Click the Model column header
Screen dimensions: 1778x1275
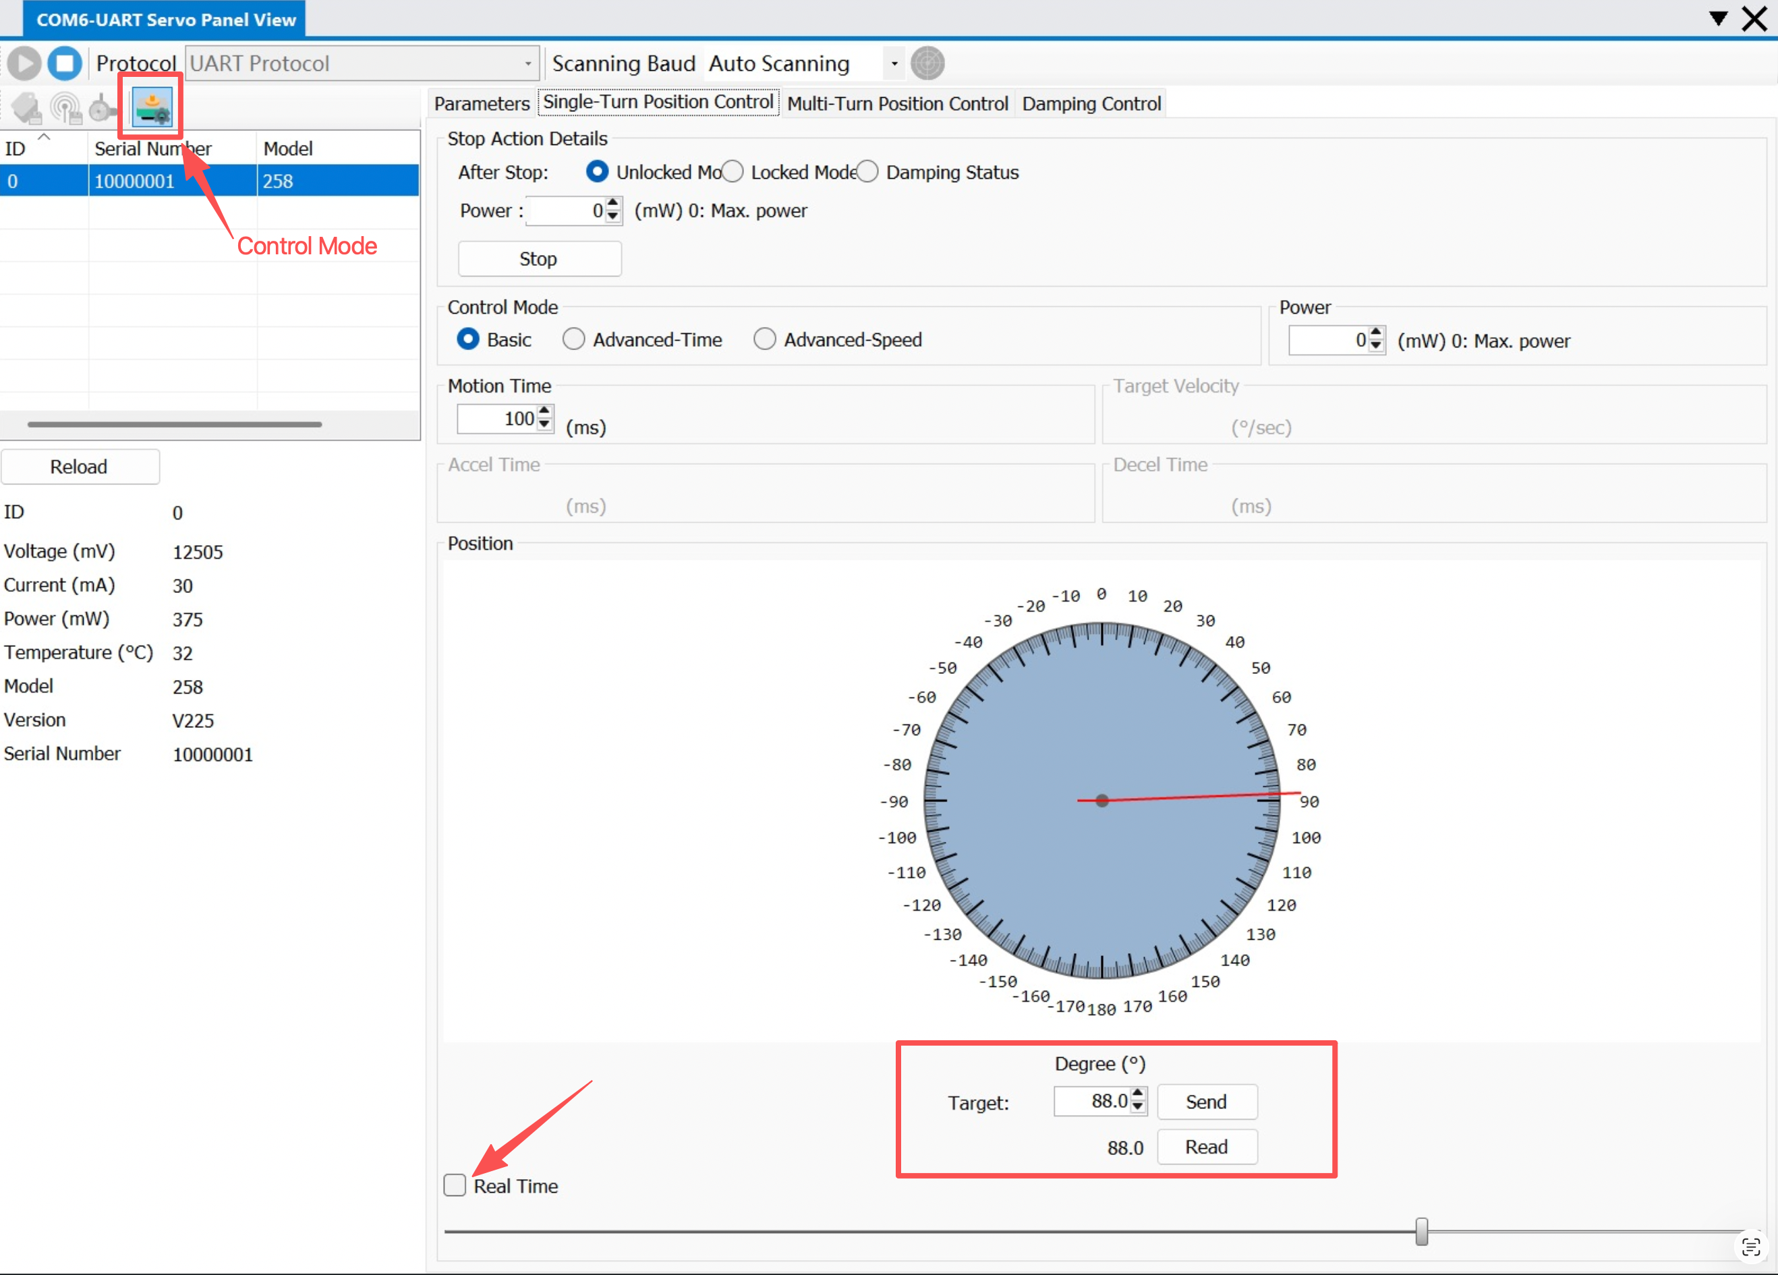(338, 148)
